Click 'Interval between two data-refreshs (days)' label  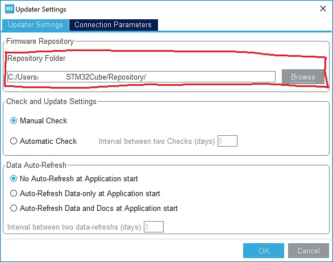74,227
